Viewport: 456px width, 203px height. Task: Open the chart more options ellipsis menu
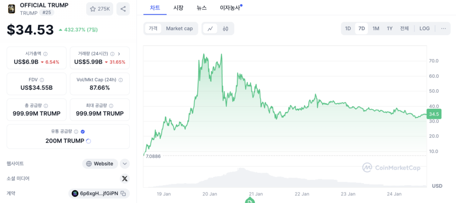443,28
